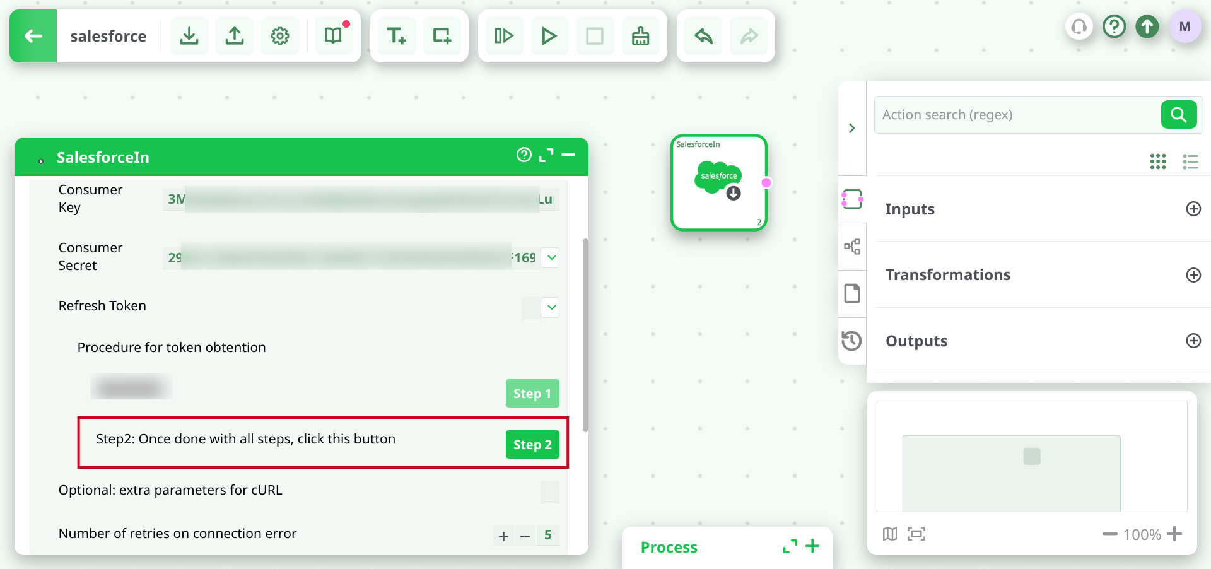
Task: Select the add text tool
Action: (x=397, y=36)
